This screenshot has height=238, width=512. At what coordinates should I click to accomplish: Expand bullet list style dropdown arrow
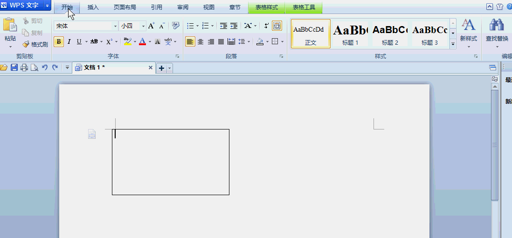click(197, 26)
